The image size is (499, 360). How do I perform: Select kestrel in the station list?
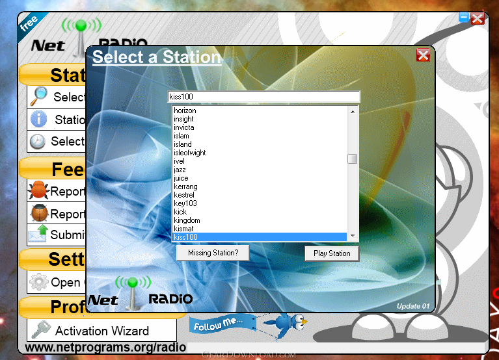pyautogui.click(x=260, y=195)
